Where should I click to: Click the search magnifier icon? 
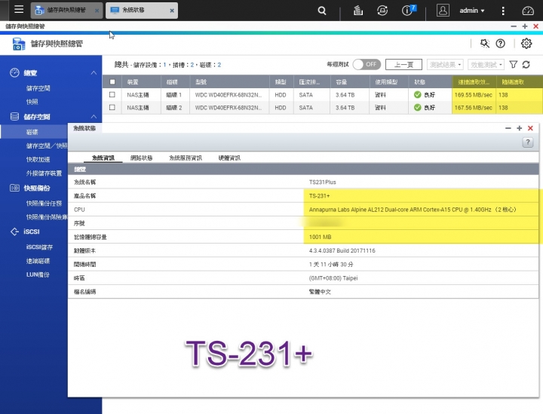click(322, 11)
